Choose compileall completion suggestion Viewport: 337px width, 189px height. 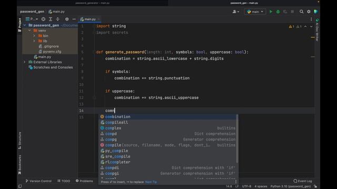[167, 122]
